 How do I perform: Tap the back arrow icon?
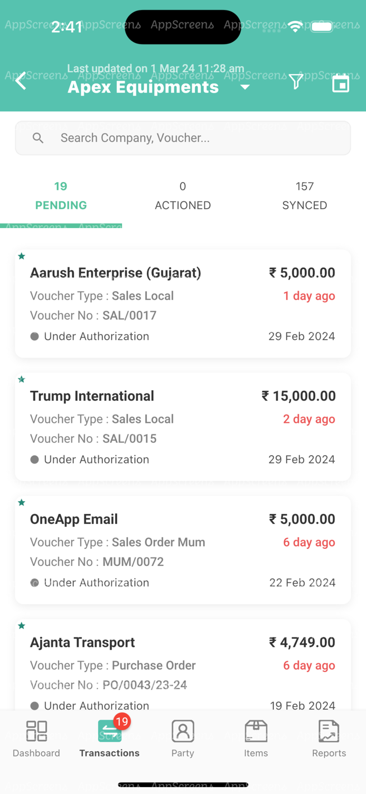[x=21, y=82]
